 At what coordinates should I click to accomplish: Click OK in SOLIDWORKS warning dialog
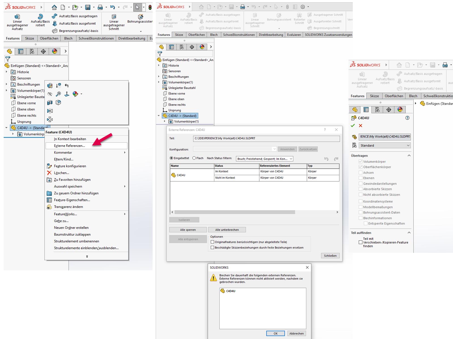pos(275,333)
